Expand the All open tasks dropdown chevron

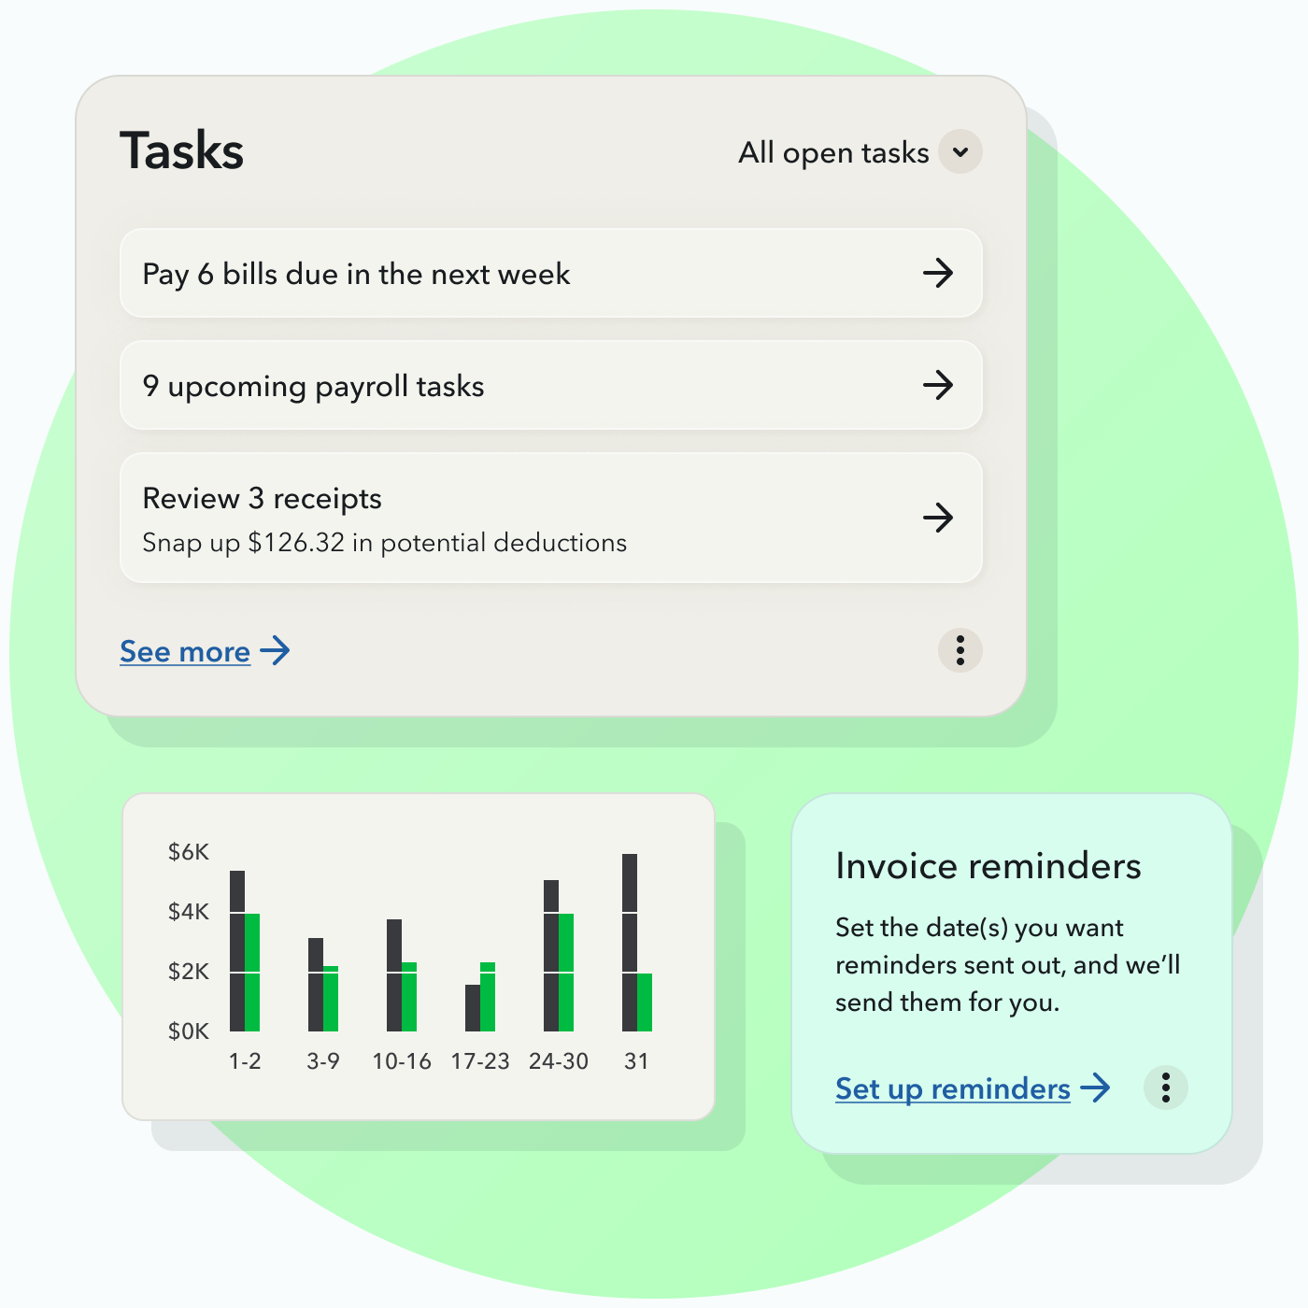click(960, 152)
